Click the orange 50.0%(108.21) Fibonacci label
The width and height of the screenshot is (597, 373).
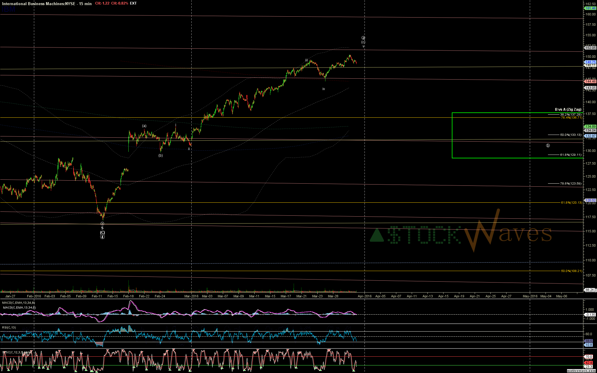572,271
